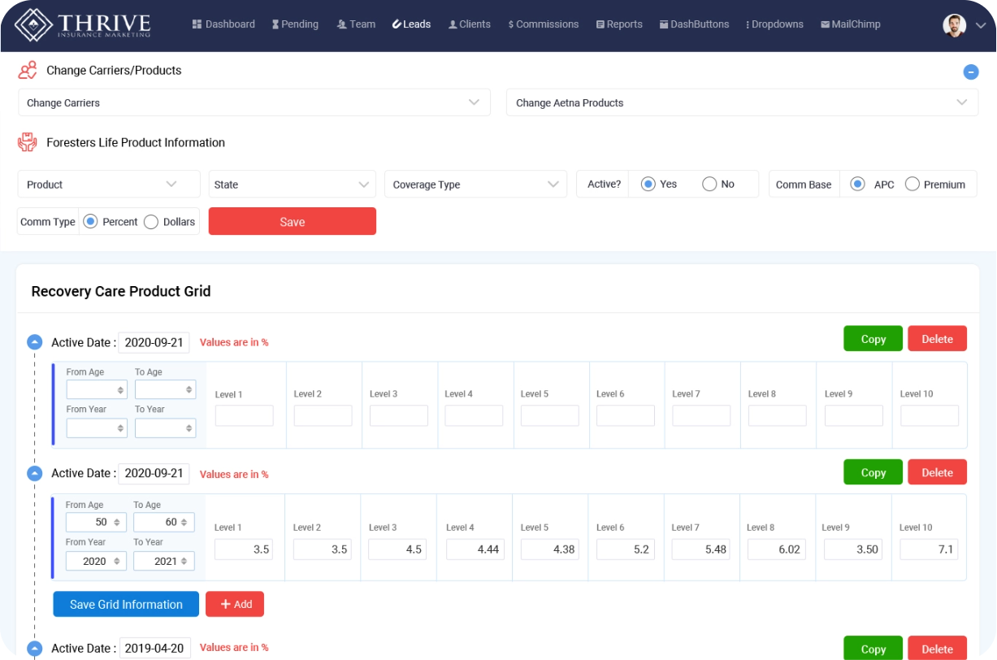997x660 pixels.
Task: Open the Leads menu
Action: [411, 24]
